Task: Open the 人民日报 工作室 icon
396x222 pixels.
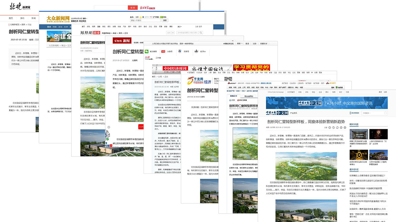Action: pos(149,58)
